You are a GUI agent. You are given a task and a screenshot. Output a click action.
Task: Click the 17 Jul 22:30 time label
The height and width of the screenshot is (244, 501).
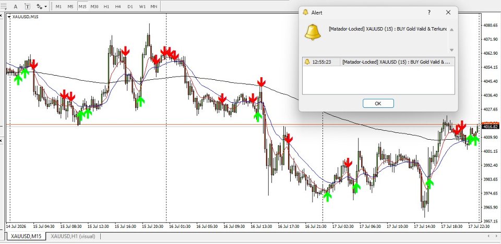pyautogui.click(x=479, y=226)
